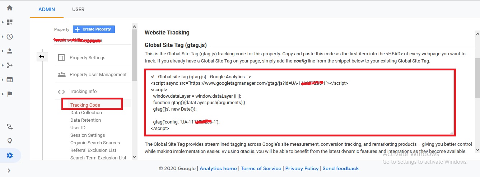
Task: Open the Admin gear icon
Action: (10, 155)
